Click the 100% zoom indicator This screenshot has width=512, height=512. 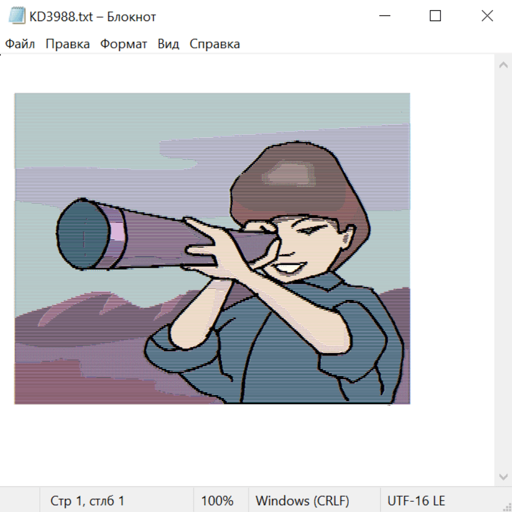(217, 501)
